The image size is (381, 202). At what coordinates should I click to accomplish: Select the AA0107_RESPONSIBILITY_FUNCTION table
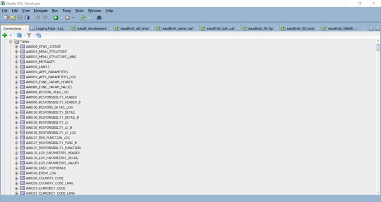tap(53, 148)
